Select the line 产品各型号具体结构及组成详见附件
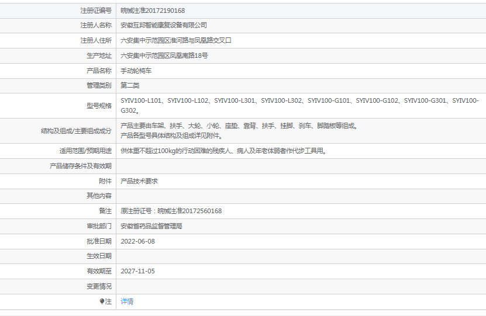The height and width of the screenshot is (316, 486). coord(171,136)
